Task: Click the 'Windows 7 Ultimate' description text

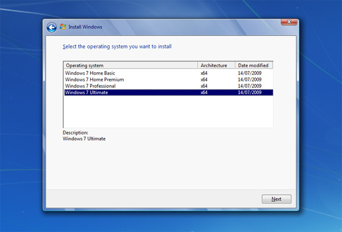Action: (x=84, y=139)
